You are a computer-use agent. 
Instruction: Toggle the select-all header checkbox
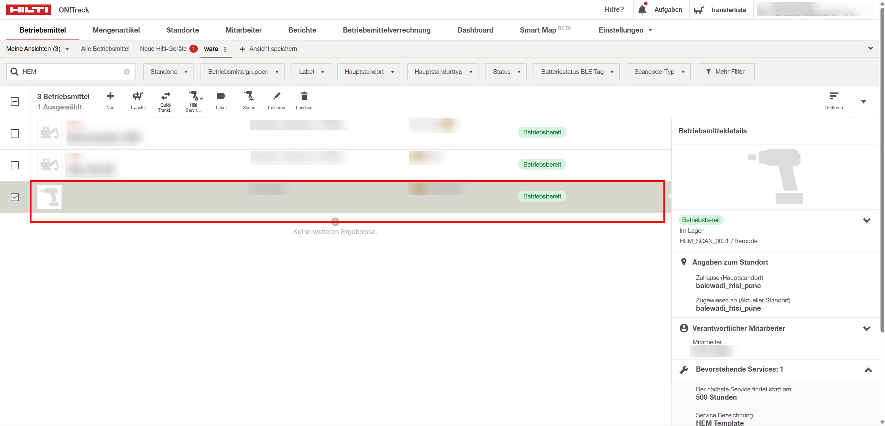tap(15, 101)
